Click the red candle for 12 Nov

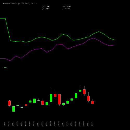pos(26,105)
